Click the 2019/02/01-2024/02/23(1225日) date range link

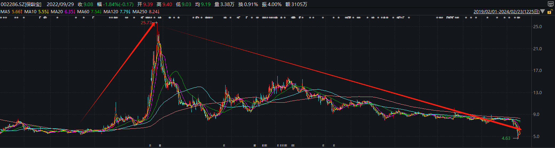506,11
